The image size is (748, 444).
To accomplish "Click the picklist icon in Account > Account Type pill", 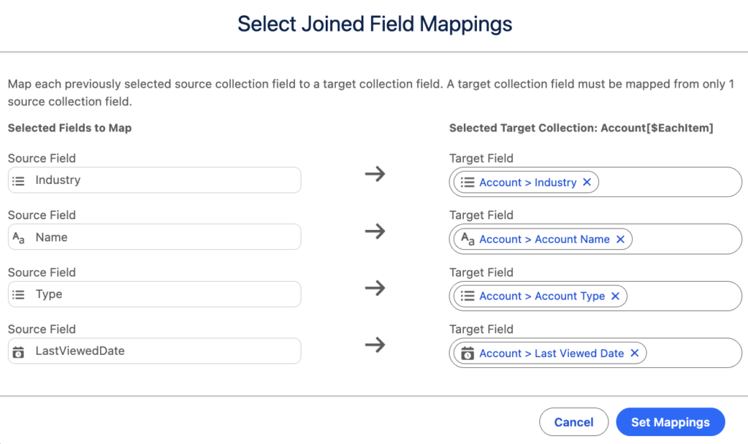I will tap(467, 296).
